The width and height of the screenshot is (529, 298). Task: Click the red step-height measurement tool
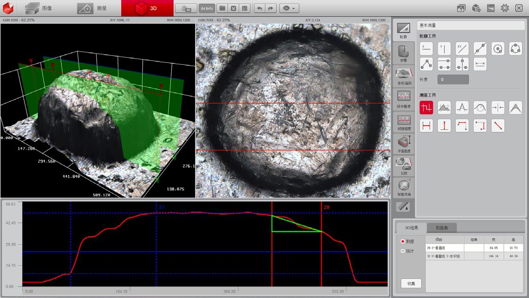pyautogui.click(x=426, y=108)
